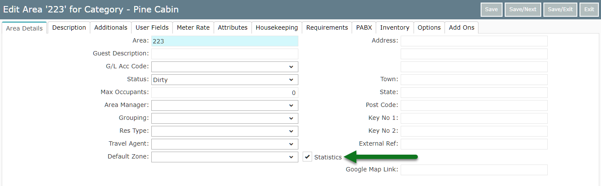601x186 pixels.
Task: Open the Area Manager dropdown
Action: click(x=224, y=105)
